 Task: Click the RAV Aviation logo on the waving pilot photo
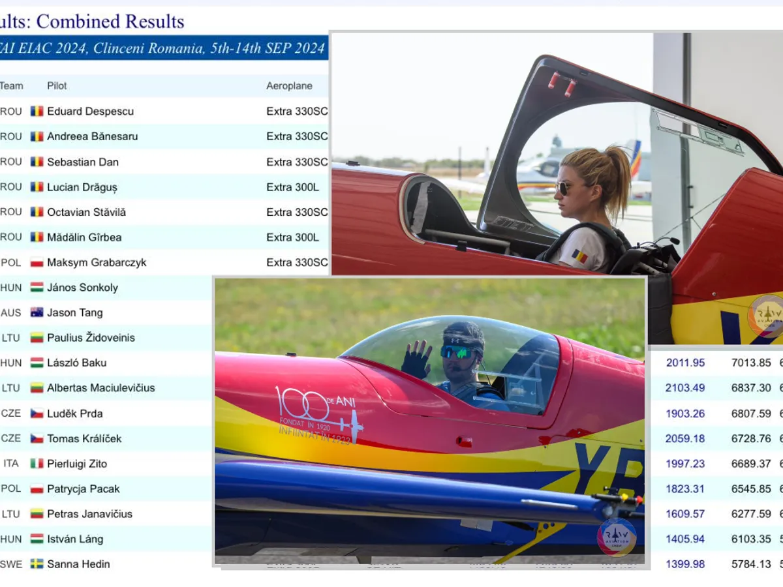(x=617, y=537)
